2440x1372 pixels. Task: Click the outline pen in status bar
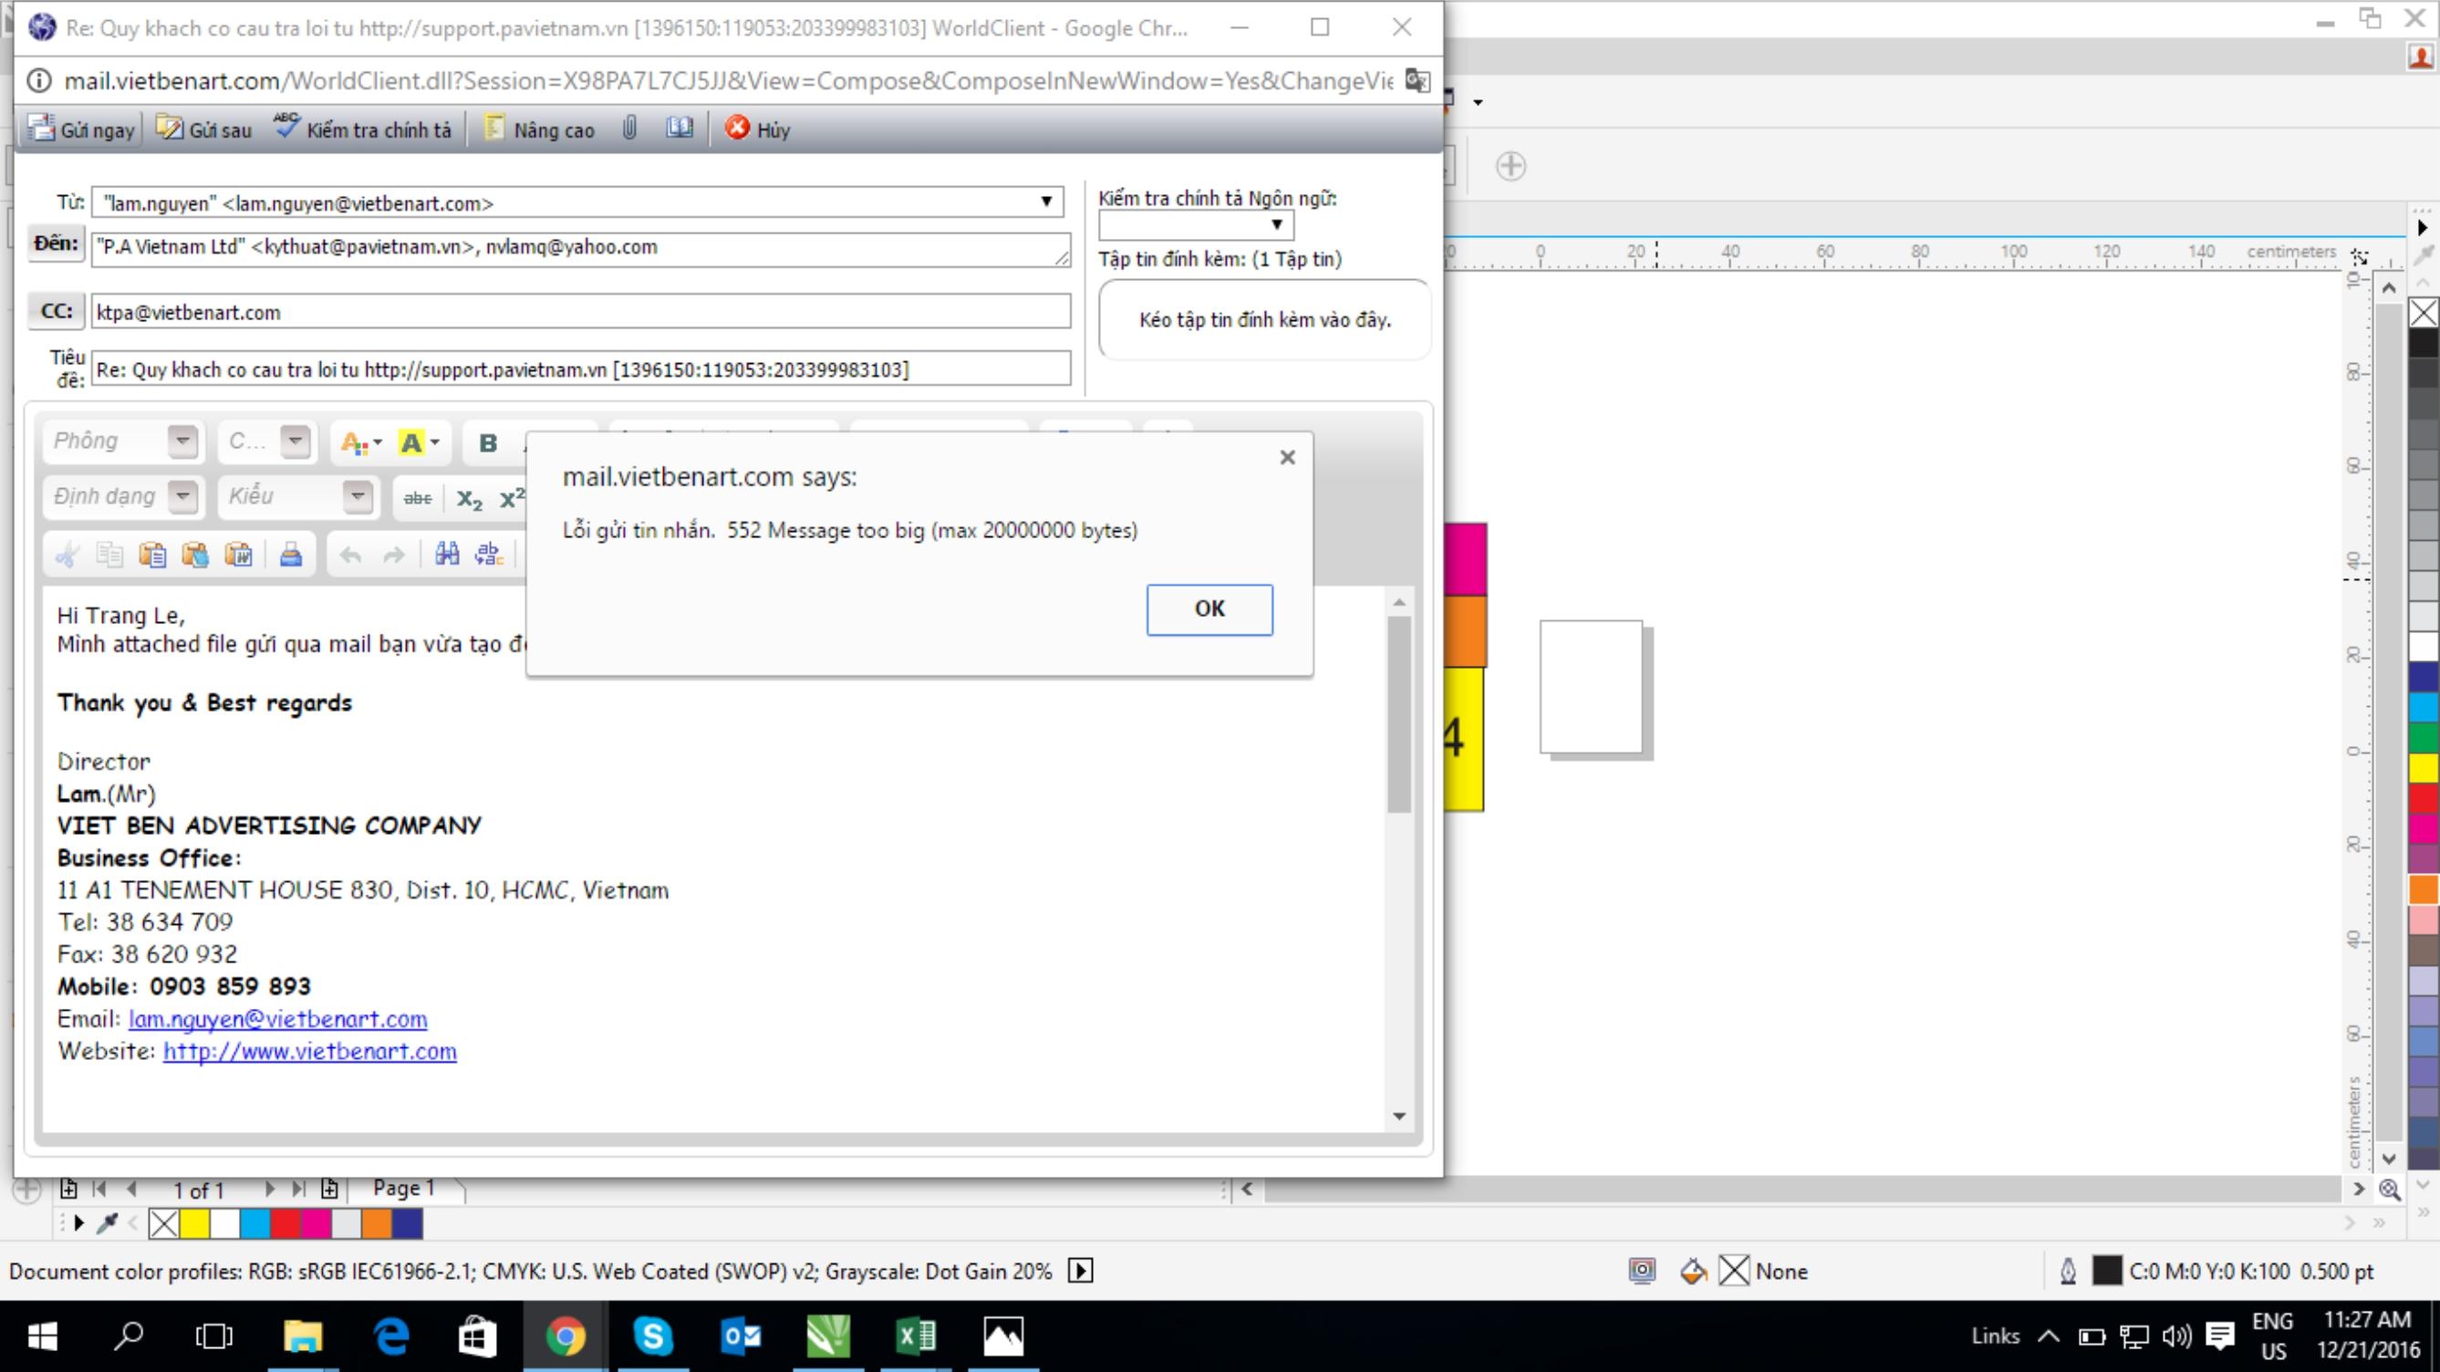[x=2068, y=1271]
